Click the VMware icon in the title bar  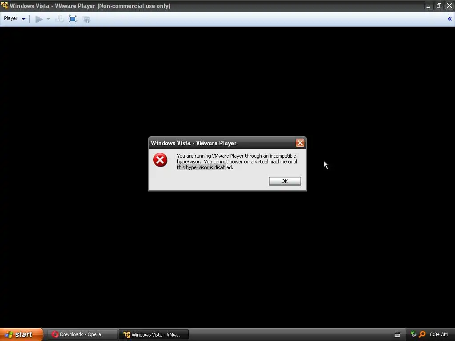(x=4, y=5)
